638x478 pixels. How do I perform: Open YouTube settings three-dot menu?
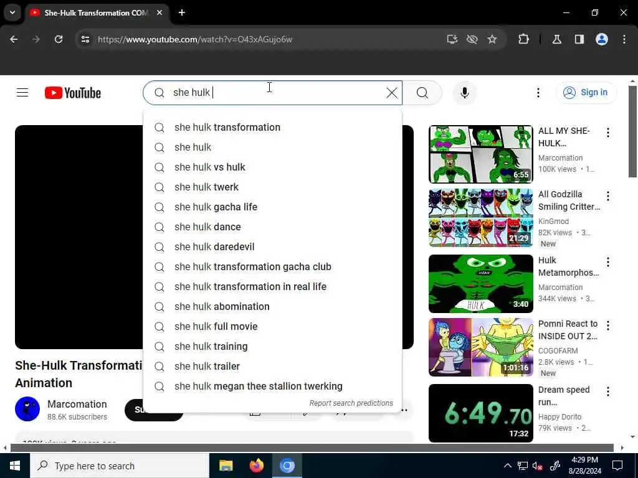pos(538,93)
